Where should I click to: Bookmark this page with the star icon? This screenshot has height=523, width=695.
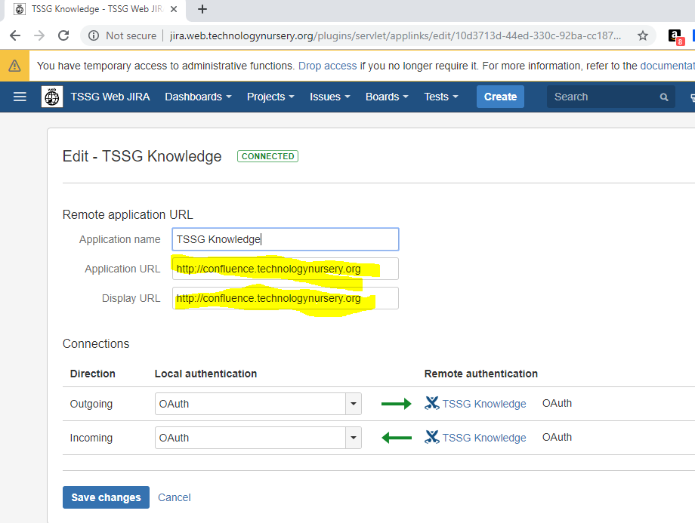tap(643, 35)
